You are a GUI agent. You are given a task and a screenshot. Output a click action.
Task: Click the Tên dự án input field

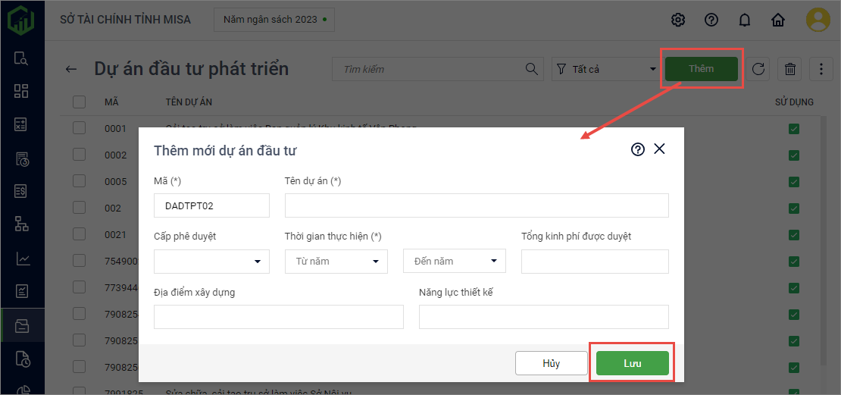476,205
